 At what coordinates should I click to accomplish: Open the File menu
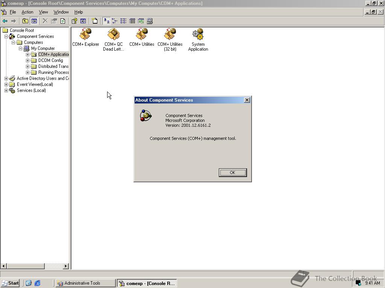pos(13,12)
